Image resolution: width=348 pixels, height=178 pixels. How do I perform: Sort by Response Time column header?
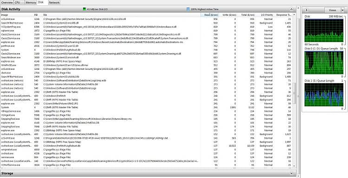click(284, 15)
